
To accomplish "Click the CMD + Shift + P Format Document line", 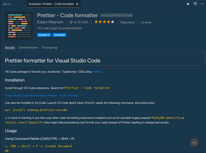I will pos(39,146).
